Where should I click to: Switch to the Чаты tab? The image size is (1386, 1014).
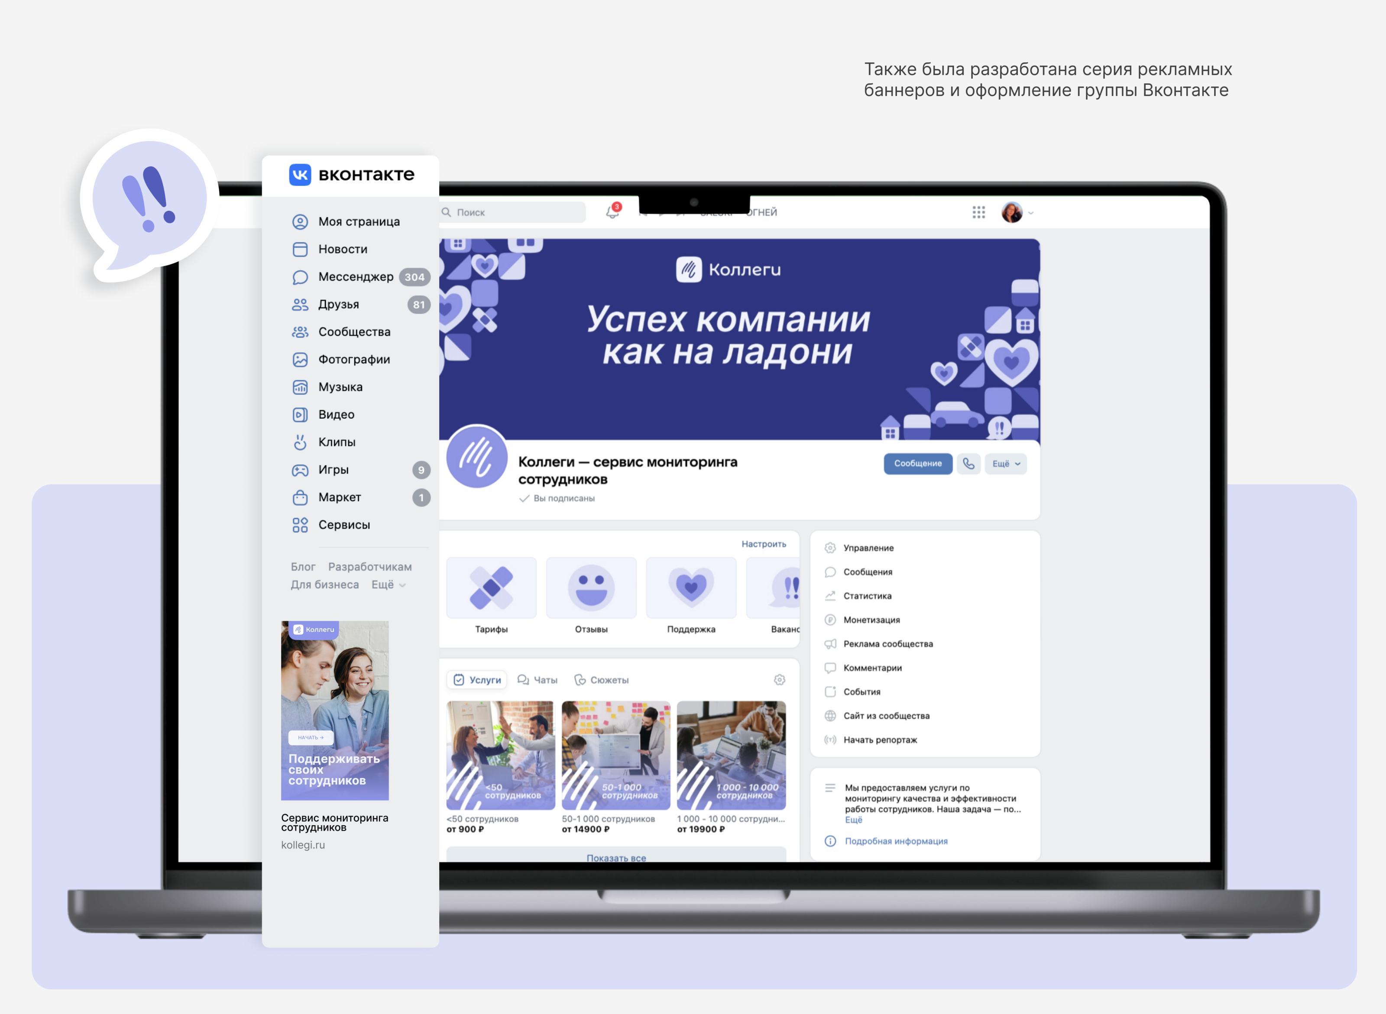point(538,680)
